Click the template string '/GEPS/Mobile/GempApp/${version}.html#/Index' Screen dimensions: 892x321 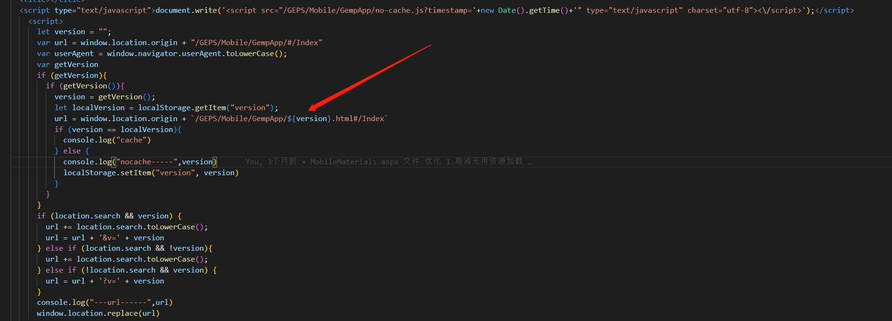point(289,119)
